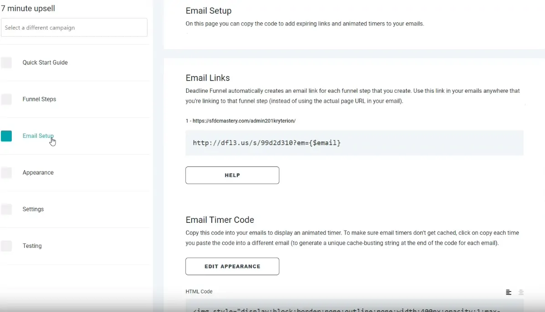The width and height of the screenshot is (545, 312).
Task: Select left-align icon above HTML code
Action: 509,292
